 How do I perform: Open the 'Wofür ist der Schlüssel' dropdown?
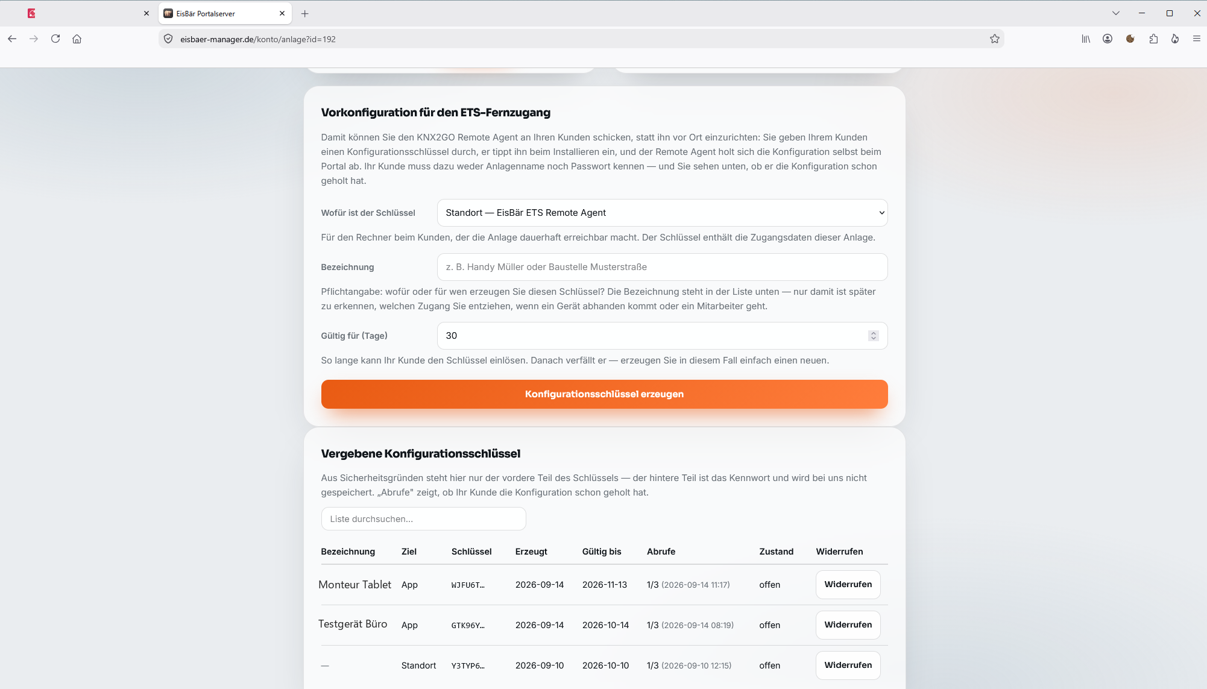click(662, 213)
